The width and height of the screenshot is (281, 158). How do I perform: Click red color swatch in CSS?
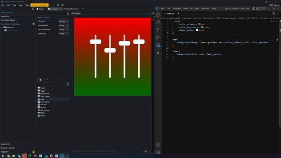click(199, 24)
